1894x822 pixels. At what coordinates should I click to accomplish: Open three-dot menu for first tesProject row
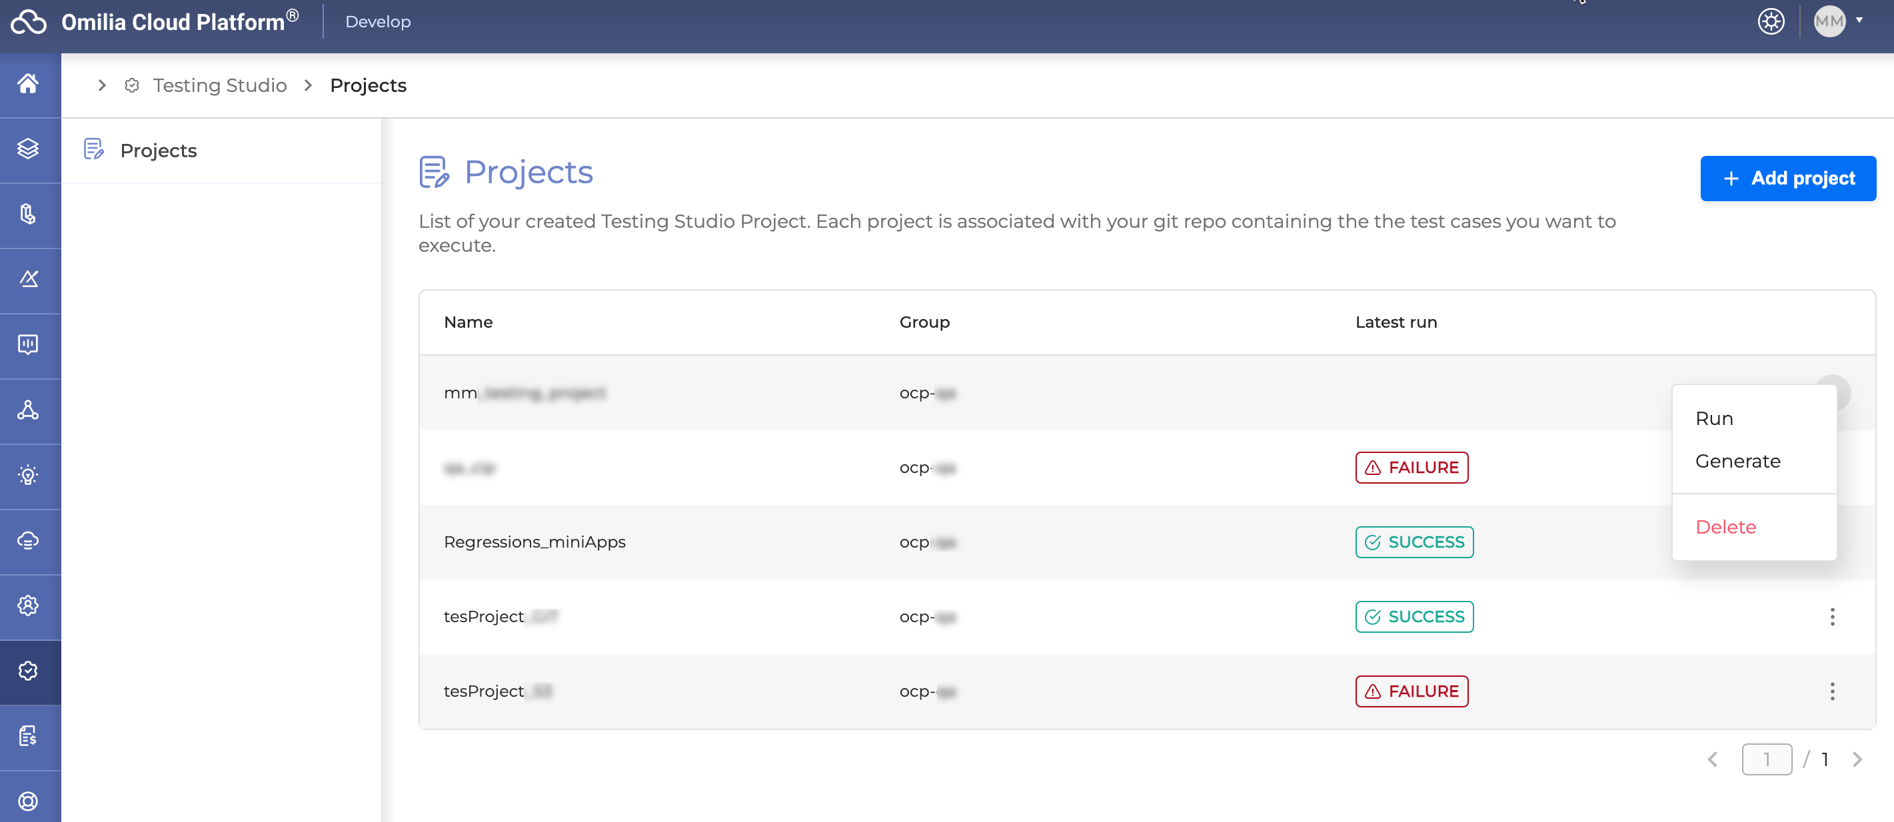coord(1831,616)
